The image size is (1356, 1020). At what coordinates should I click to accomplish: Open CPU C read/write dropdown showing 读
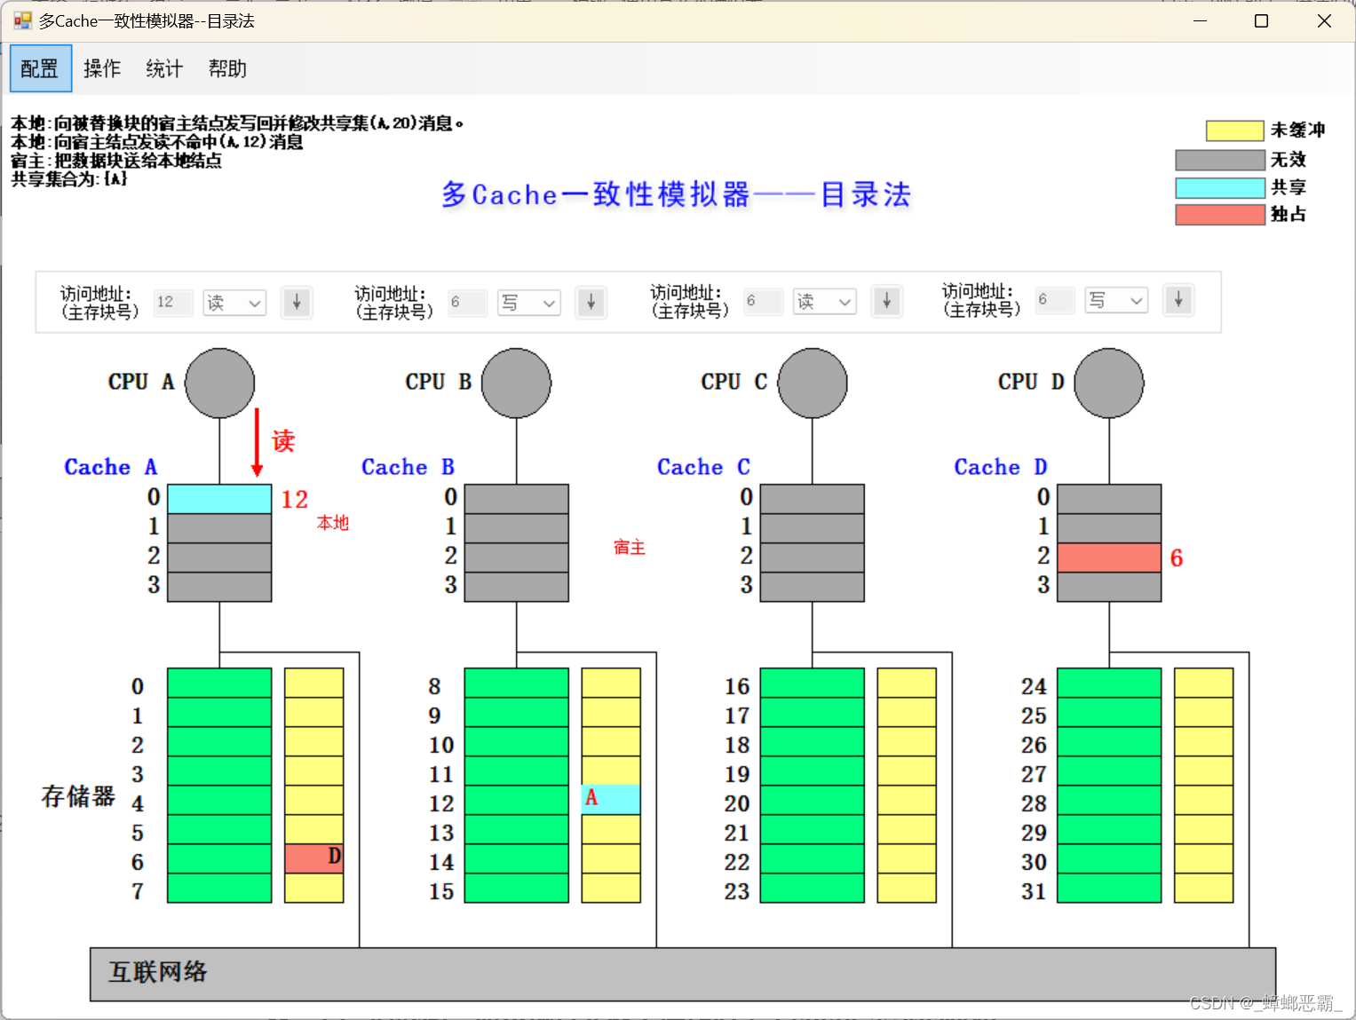(x=825, y=302)
